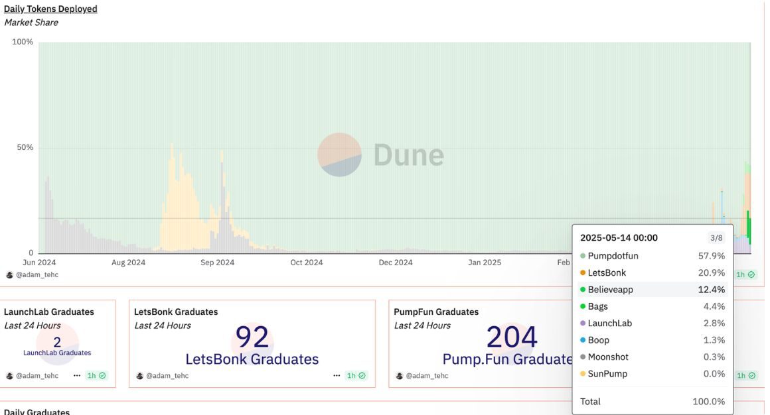Click the Oct 2024 x-axis label
Viewport: 770px width, 415px height.
(307, 263)
